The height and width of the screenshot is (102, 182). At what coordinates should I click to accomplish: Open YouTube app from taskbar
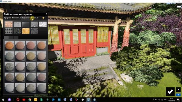(x=24, y=100)
